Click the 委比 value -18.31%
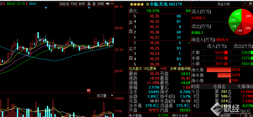This screenshot has width=253, height=117. click(153, 11)
